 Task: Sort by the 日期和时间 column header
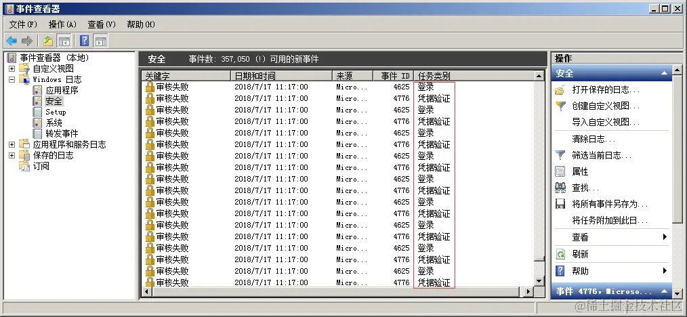[x=281, y=76]
